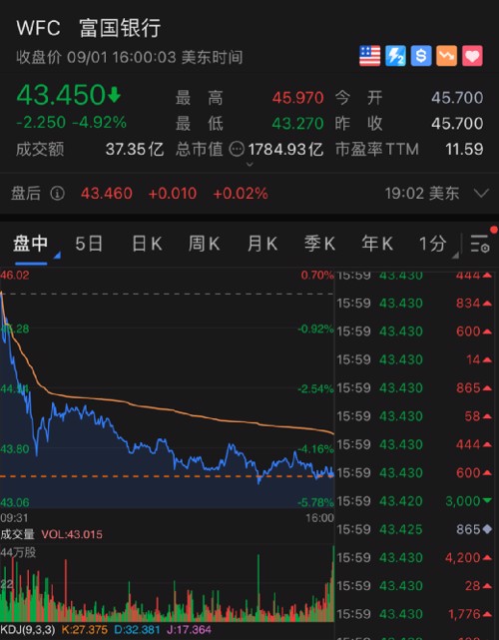The width and height of the screenshot is (499, 640).
Task: Switch to the 周K chart tab
Action: [204, 244]
